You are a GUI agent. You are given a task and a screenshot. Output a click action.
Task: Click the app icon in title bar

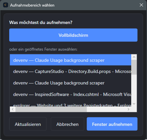[6, 5]
